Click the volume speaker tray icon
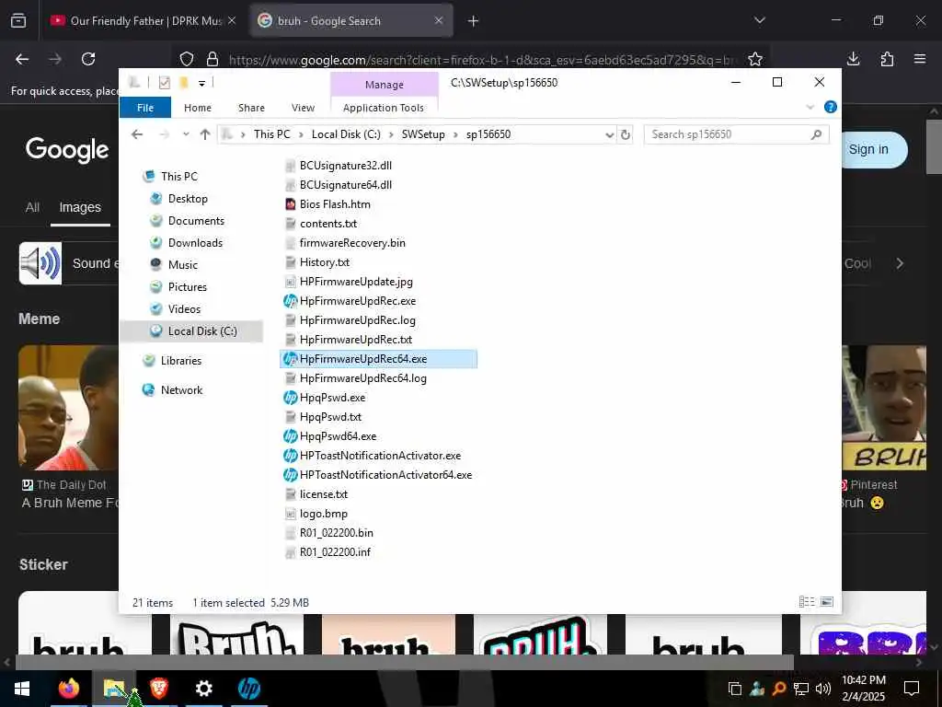Image resolution: width=942 pixels, height=707 pixels. pos(823,689)
